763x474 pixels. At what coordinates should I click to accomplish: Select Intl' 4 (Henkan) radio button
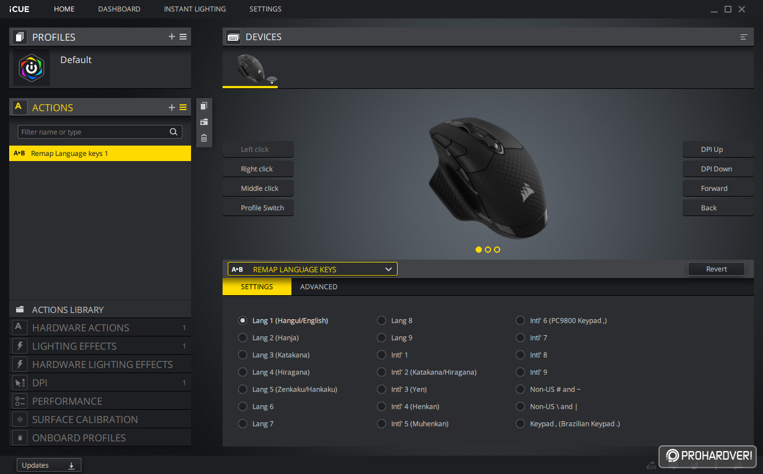381,406
